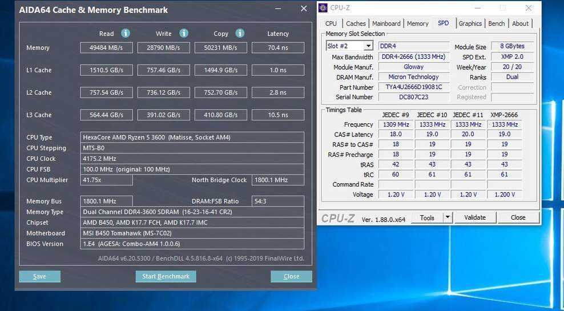Click the Memory Read 49484 MB/s field

[x=106, y=48]
